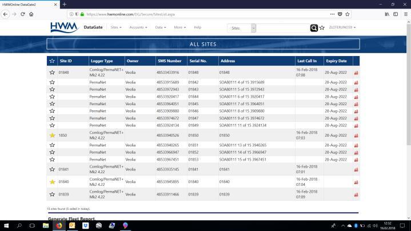411x231 pixels.
Task: Sort by SMS Number column header
Action: coord(169,61)
